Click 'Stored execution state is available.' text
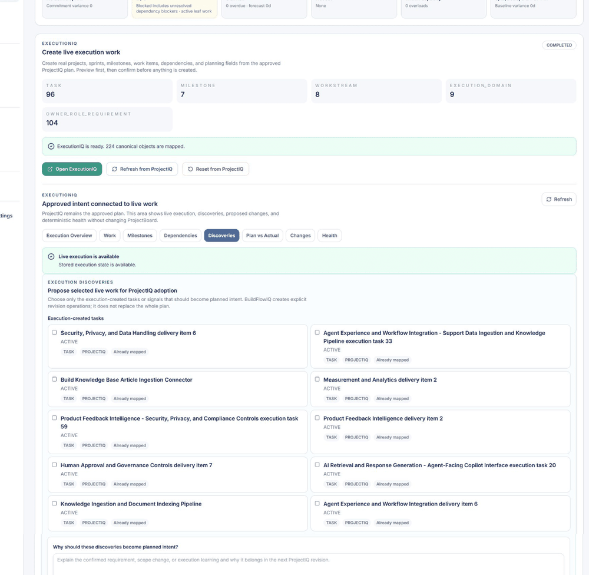589x575 pixels. (x=97, y=265)
